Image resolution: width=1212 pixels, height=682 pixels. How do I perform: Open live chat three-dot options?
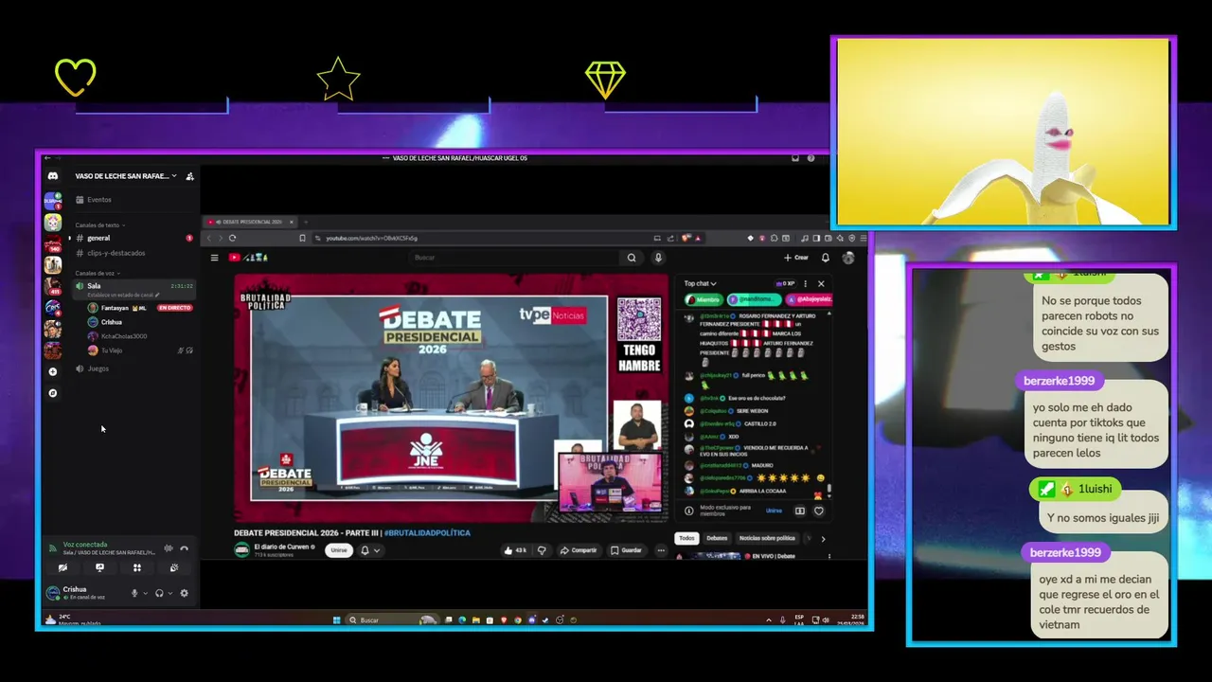point(806,283)
